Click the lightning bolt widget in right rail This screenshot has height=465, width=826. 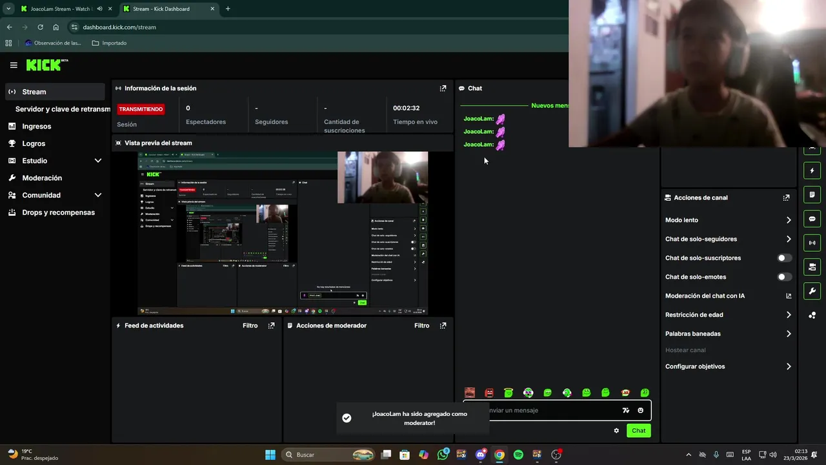[812, 171]
